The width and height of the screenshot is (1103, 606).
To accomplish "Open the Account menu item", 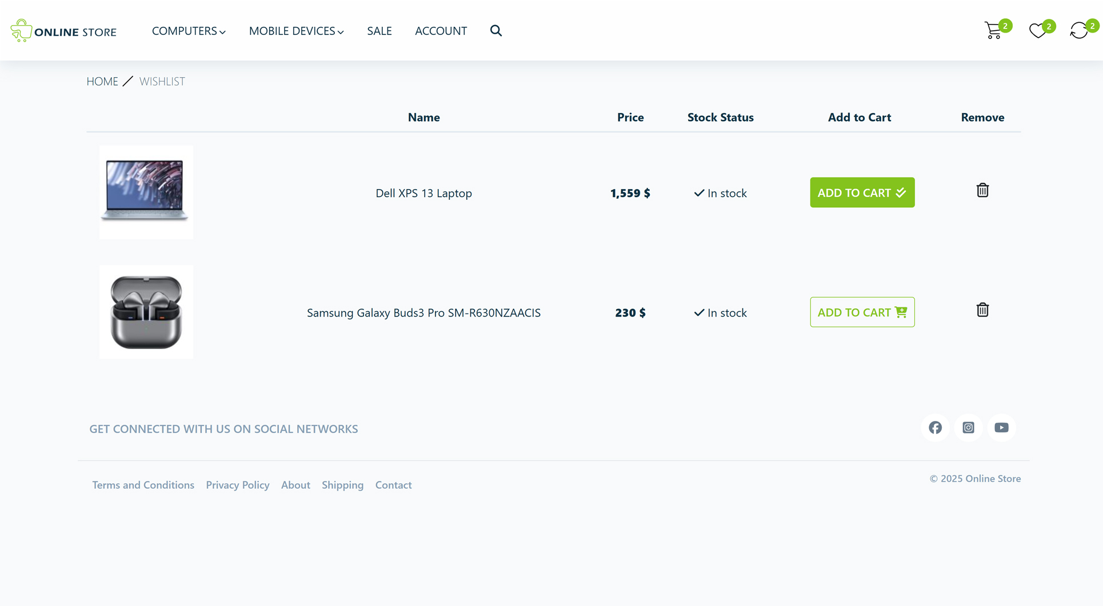I will tap(441, 31).
